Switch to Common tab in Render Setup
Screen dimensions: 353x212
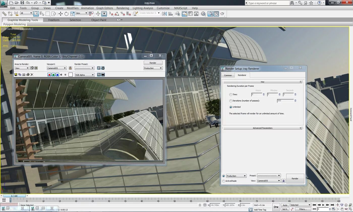[228, 75]
